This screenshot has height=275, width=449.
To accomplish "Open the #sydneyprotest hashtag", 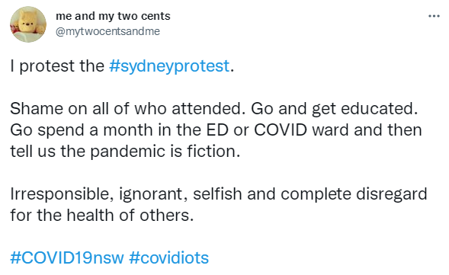I will pyautogui.click(x=169, y=66).
